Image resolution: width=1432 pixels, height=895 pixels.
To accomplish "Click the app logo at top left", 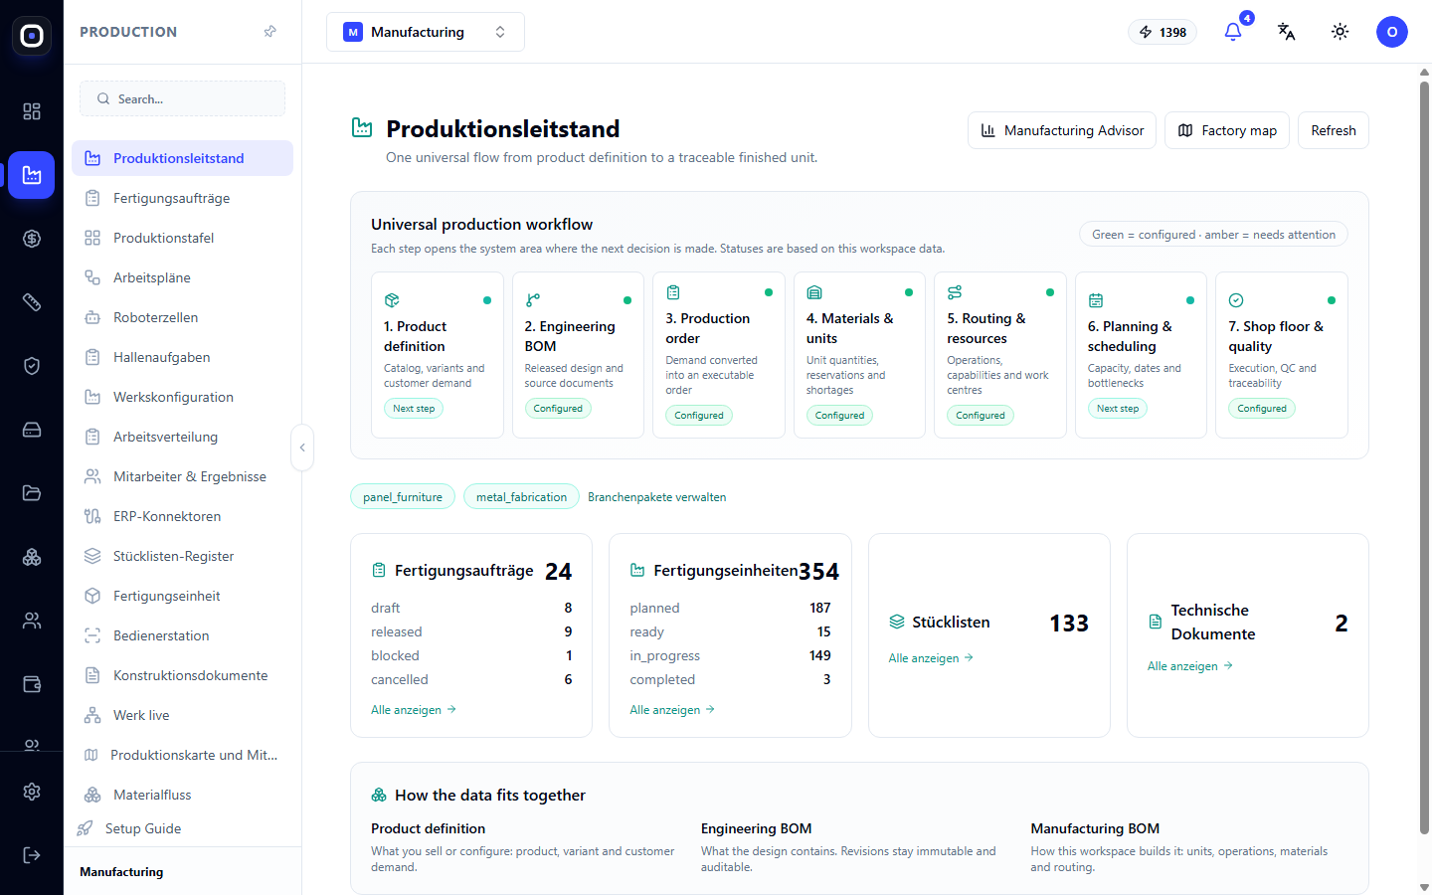I will tap(32, 36).
